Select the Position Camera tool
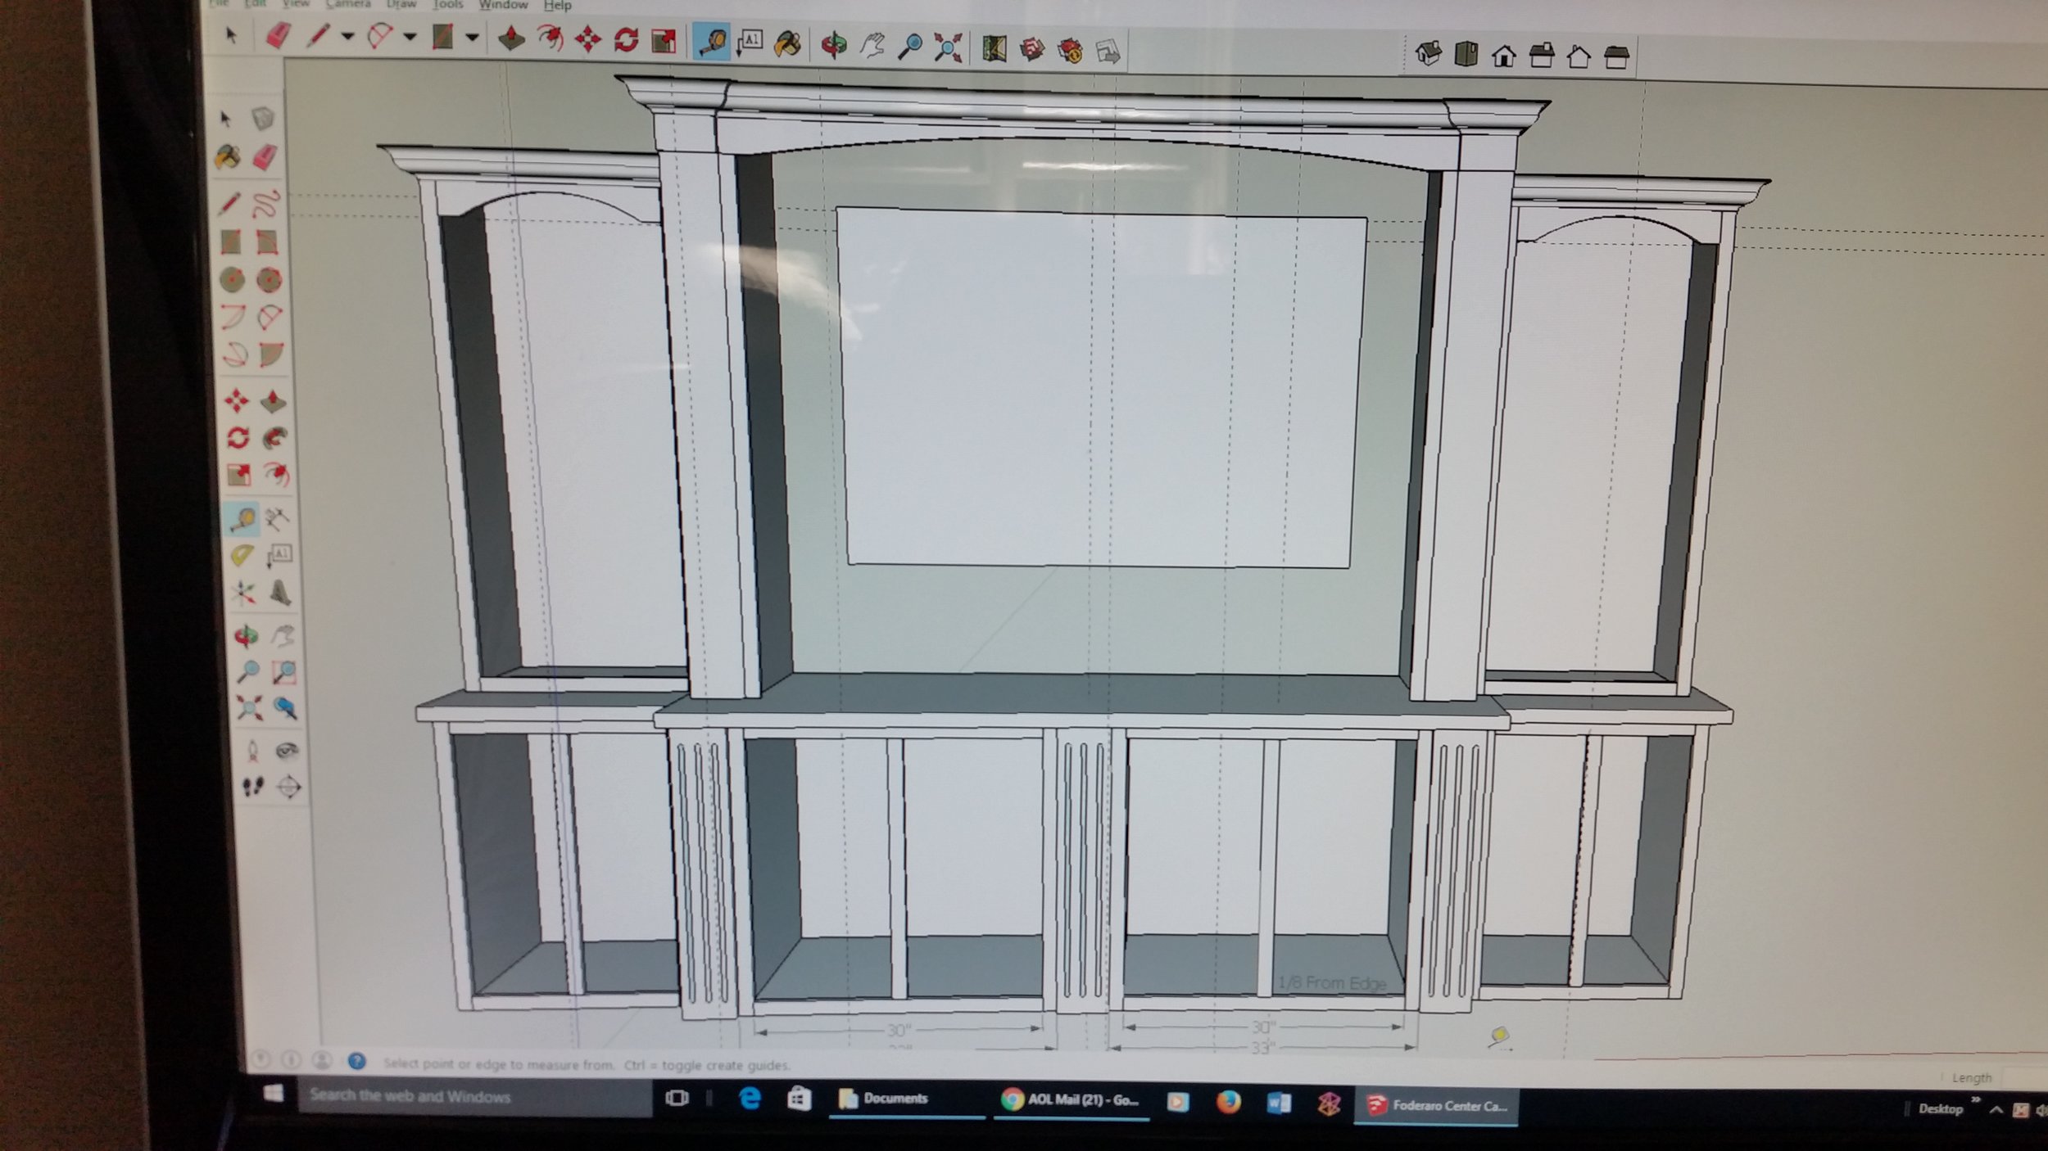This screenshot has height=1151, width=2048. pyautogui.click(x=252, y=751)
